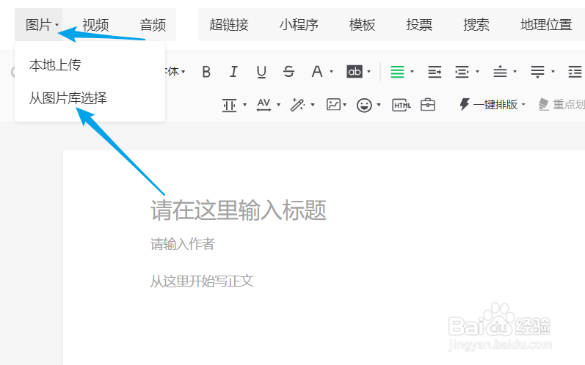Click the magic wand format icon
This screenshot has width=585, height=365.
[298, 105]
